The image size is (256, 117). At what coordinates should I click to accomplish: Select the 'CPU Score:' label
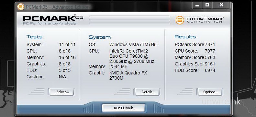tap(186, 51)
